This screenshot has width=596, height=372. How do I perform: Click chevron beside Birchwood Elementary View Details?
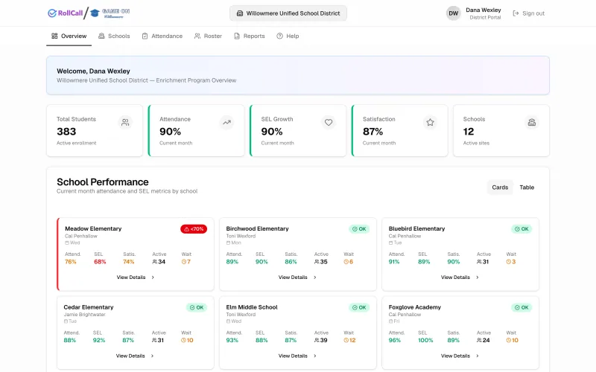(x=314, y=278)
